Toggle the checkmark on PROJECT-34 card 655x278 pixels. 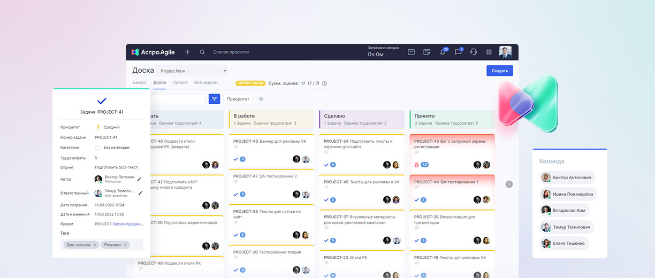[326, 165]
